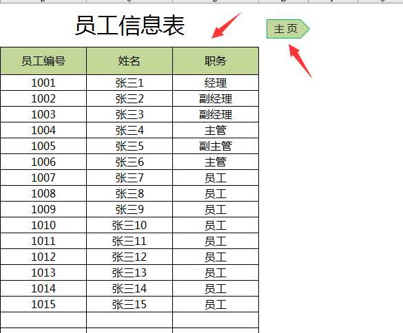Select the name cell 张三1
403x333 pixels.
coord(130,83)
